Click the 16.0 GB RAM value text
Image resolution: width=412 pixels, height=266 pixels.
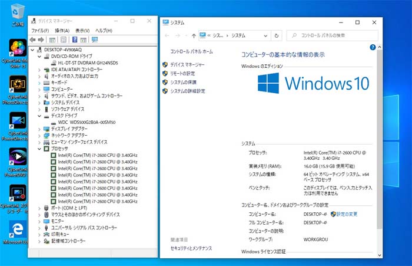point(329,166)
